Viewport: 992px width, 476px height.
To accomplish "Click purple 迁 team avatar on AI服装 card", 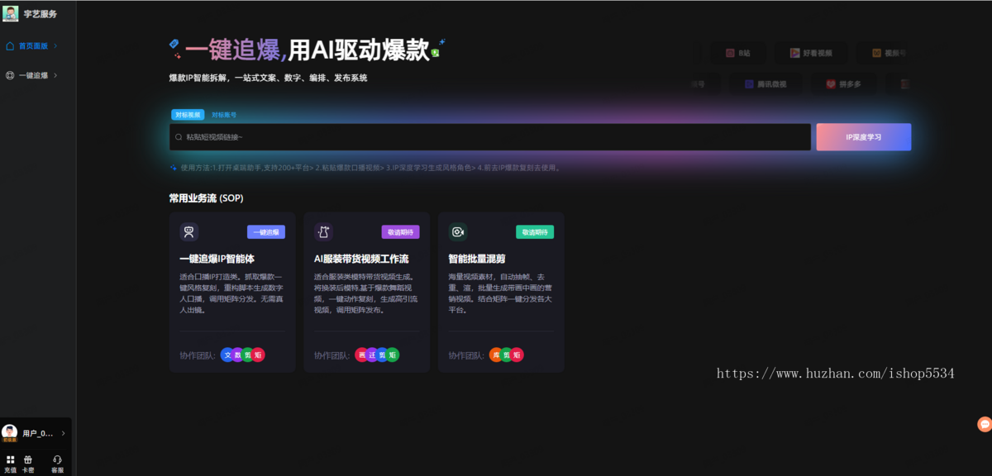I will coord(372,355).
